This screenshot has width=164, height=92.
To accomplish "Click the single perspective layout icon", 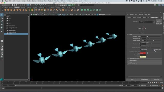I will click(x=2, y=41).
